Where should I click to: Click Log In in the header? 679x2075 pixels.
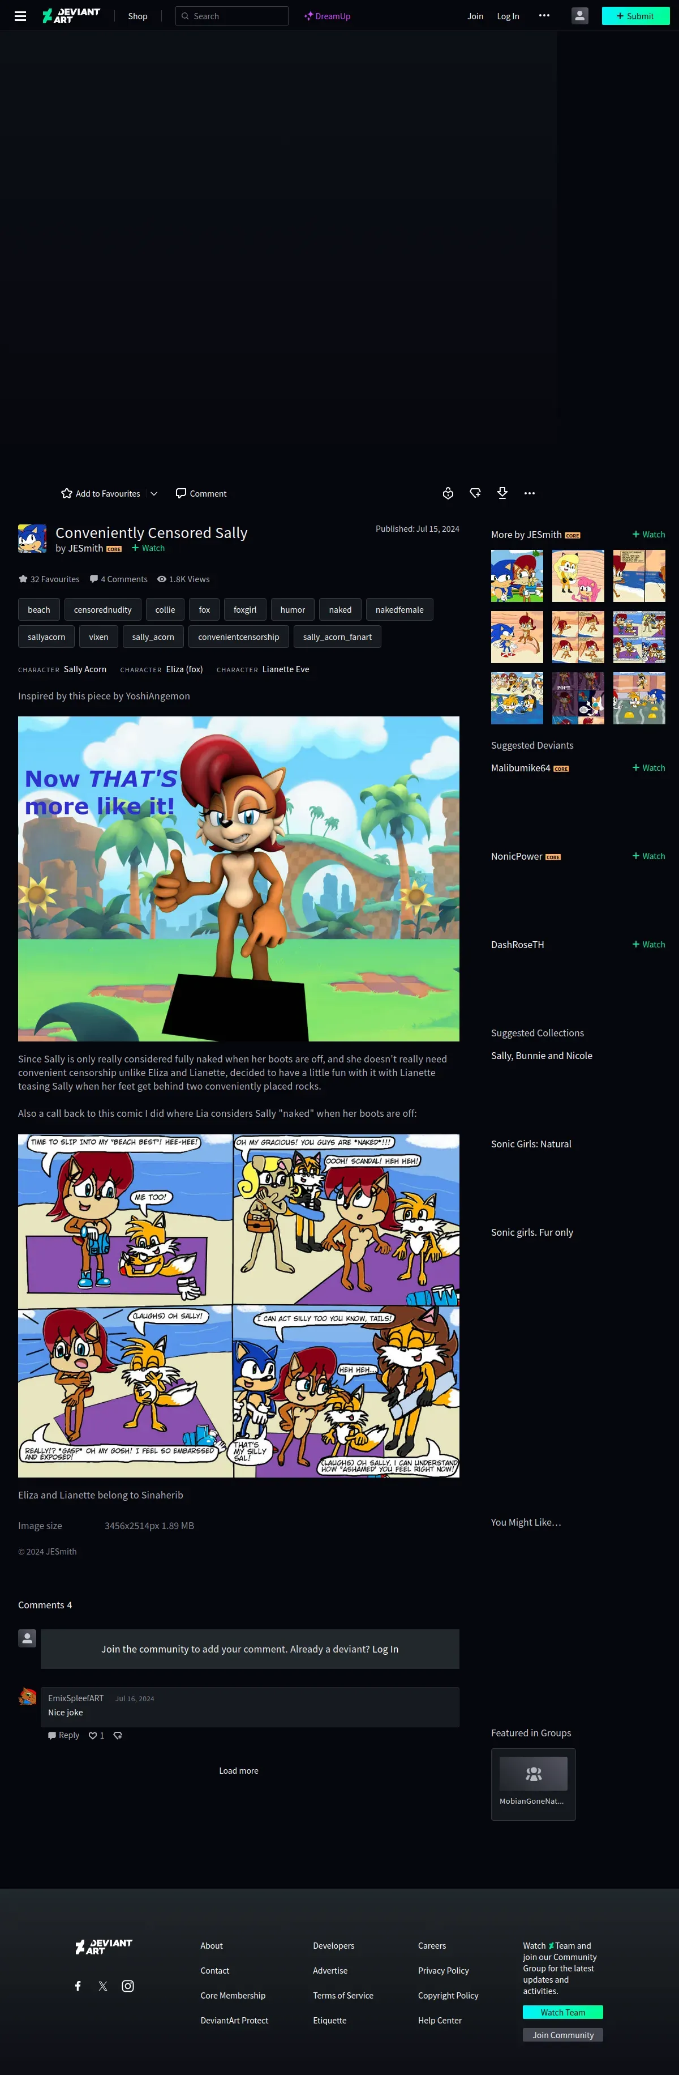coord(508,16)
